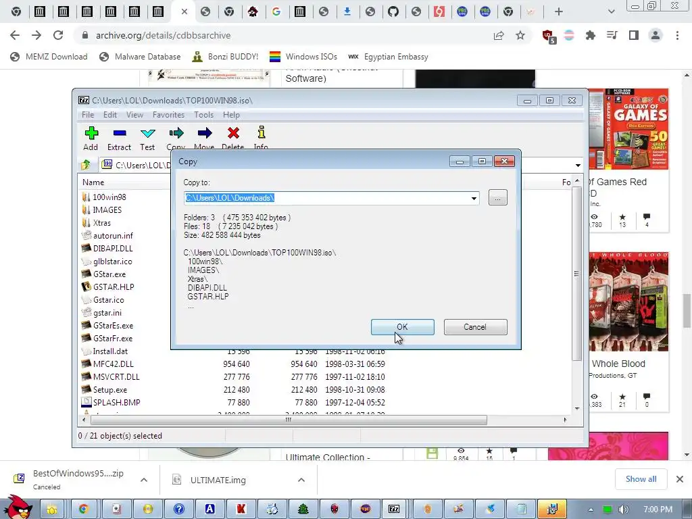This screenshot has height=519, width=692.
Task: Open the Windows ISOs bookmark
Action: pos(303,57)
